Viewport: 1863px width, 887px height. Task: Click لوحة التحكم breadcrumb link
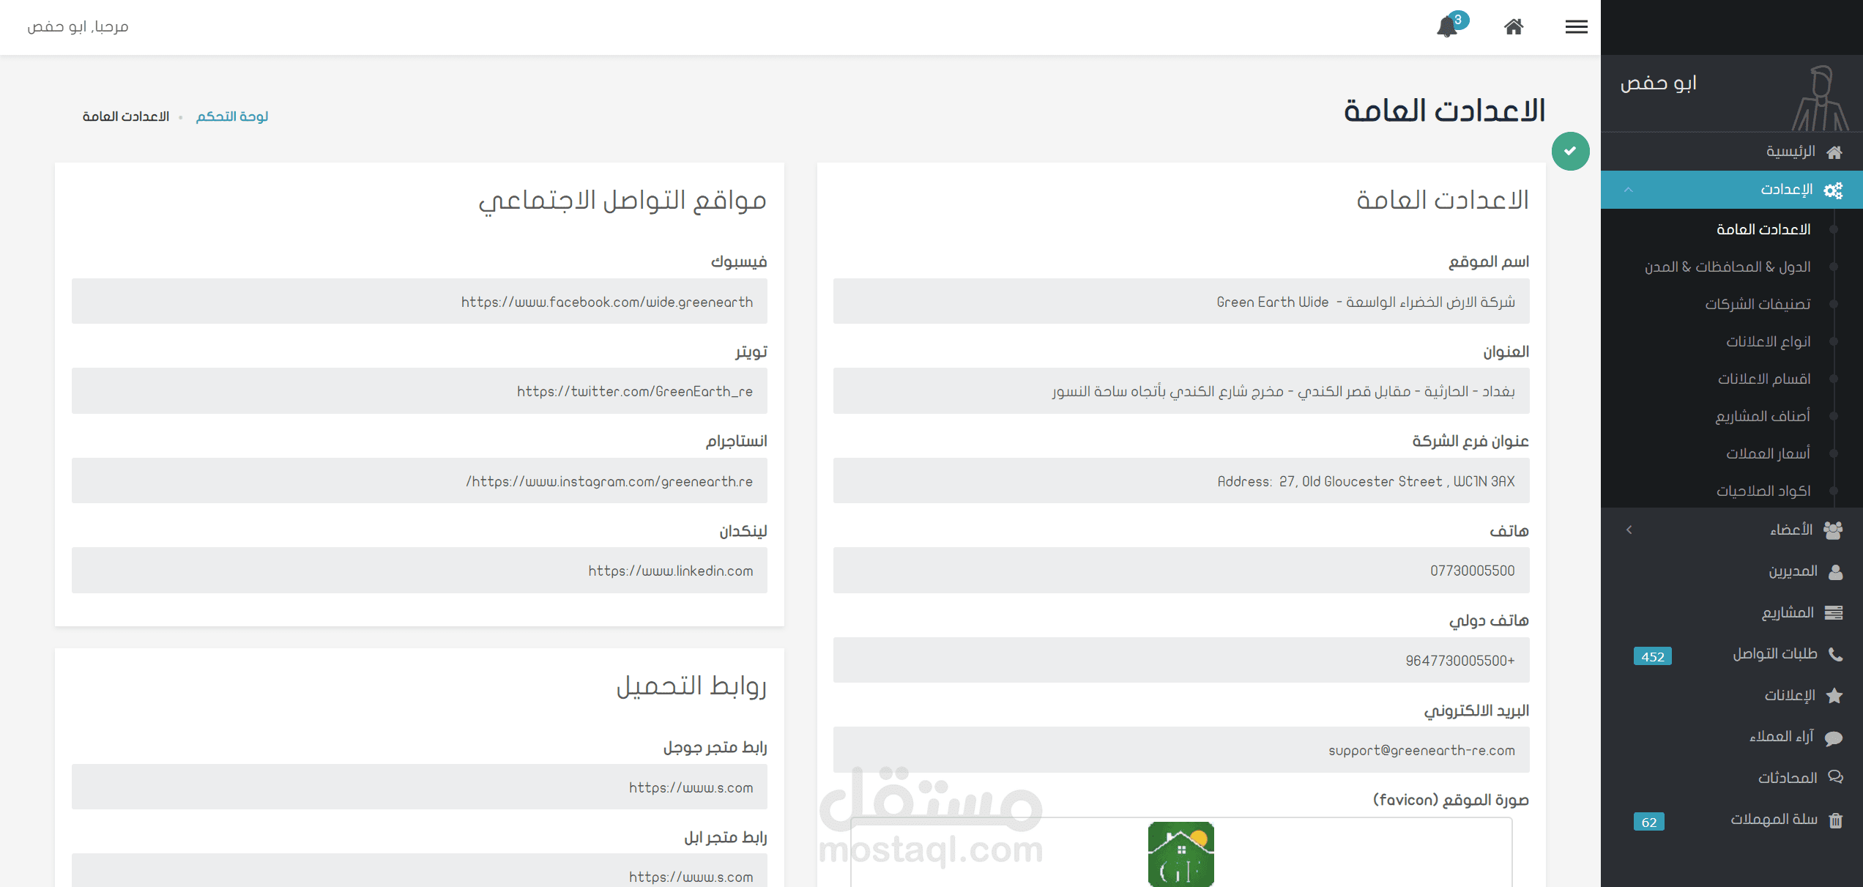[x=231, y=116]
